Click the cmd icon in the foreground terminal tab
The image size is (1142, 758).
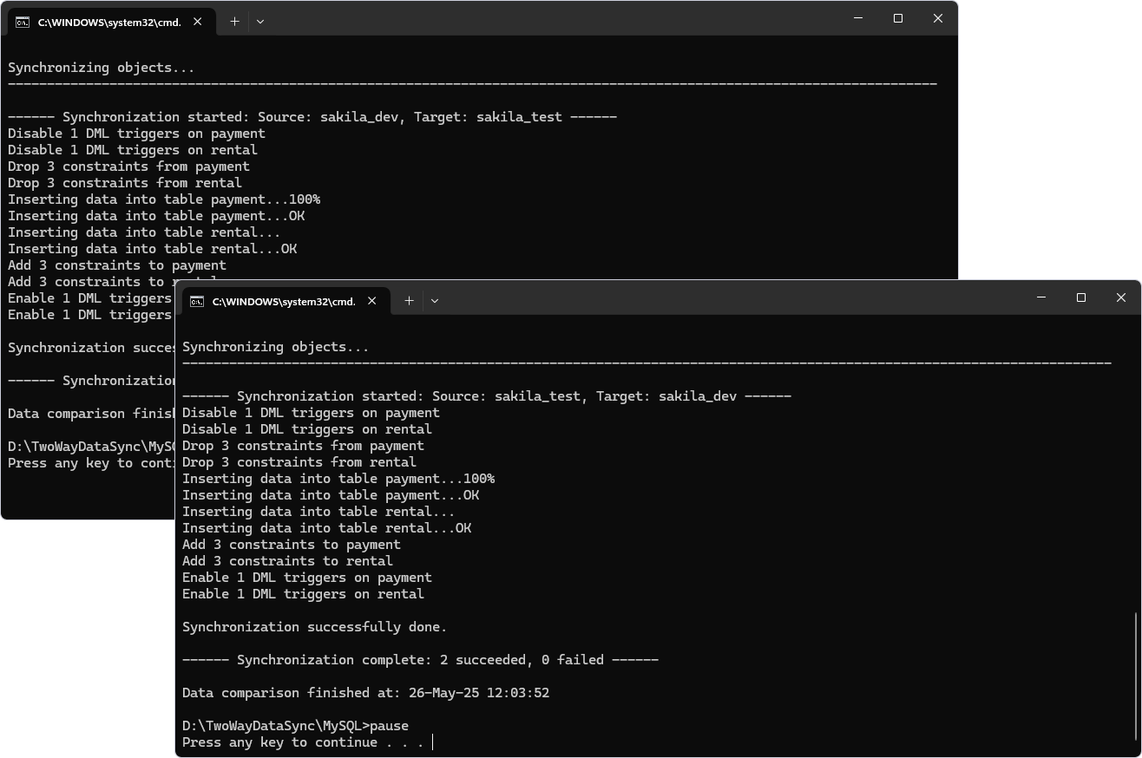pos(197,301)
